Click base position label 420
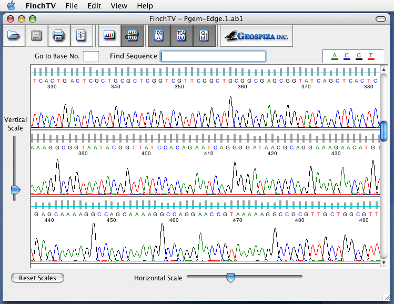Viewport: 394px width, 304px height. click(x=272, y=154)
